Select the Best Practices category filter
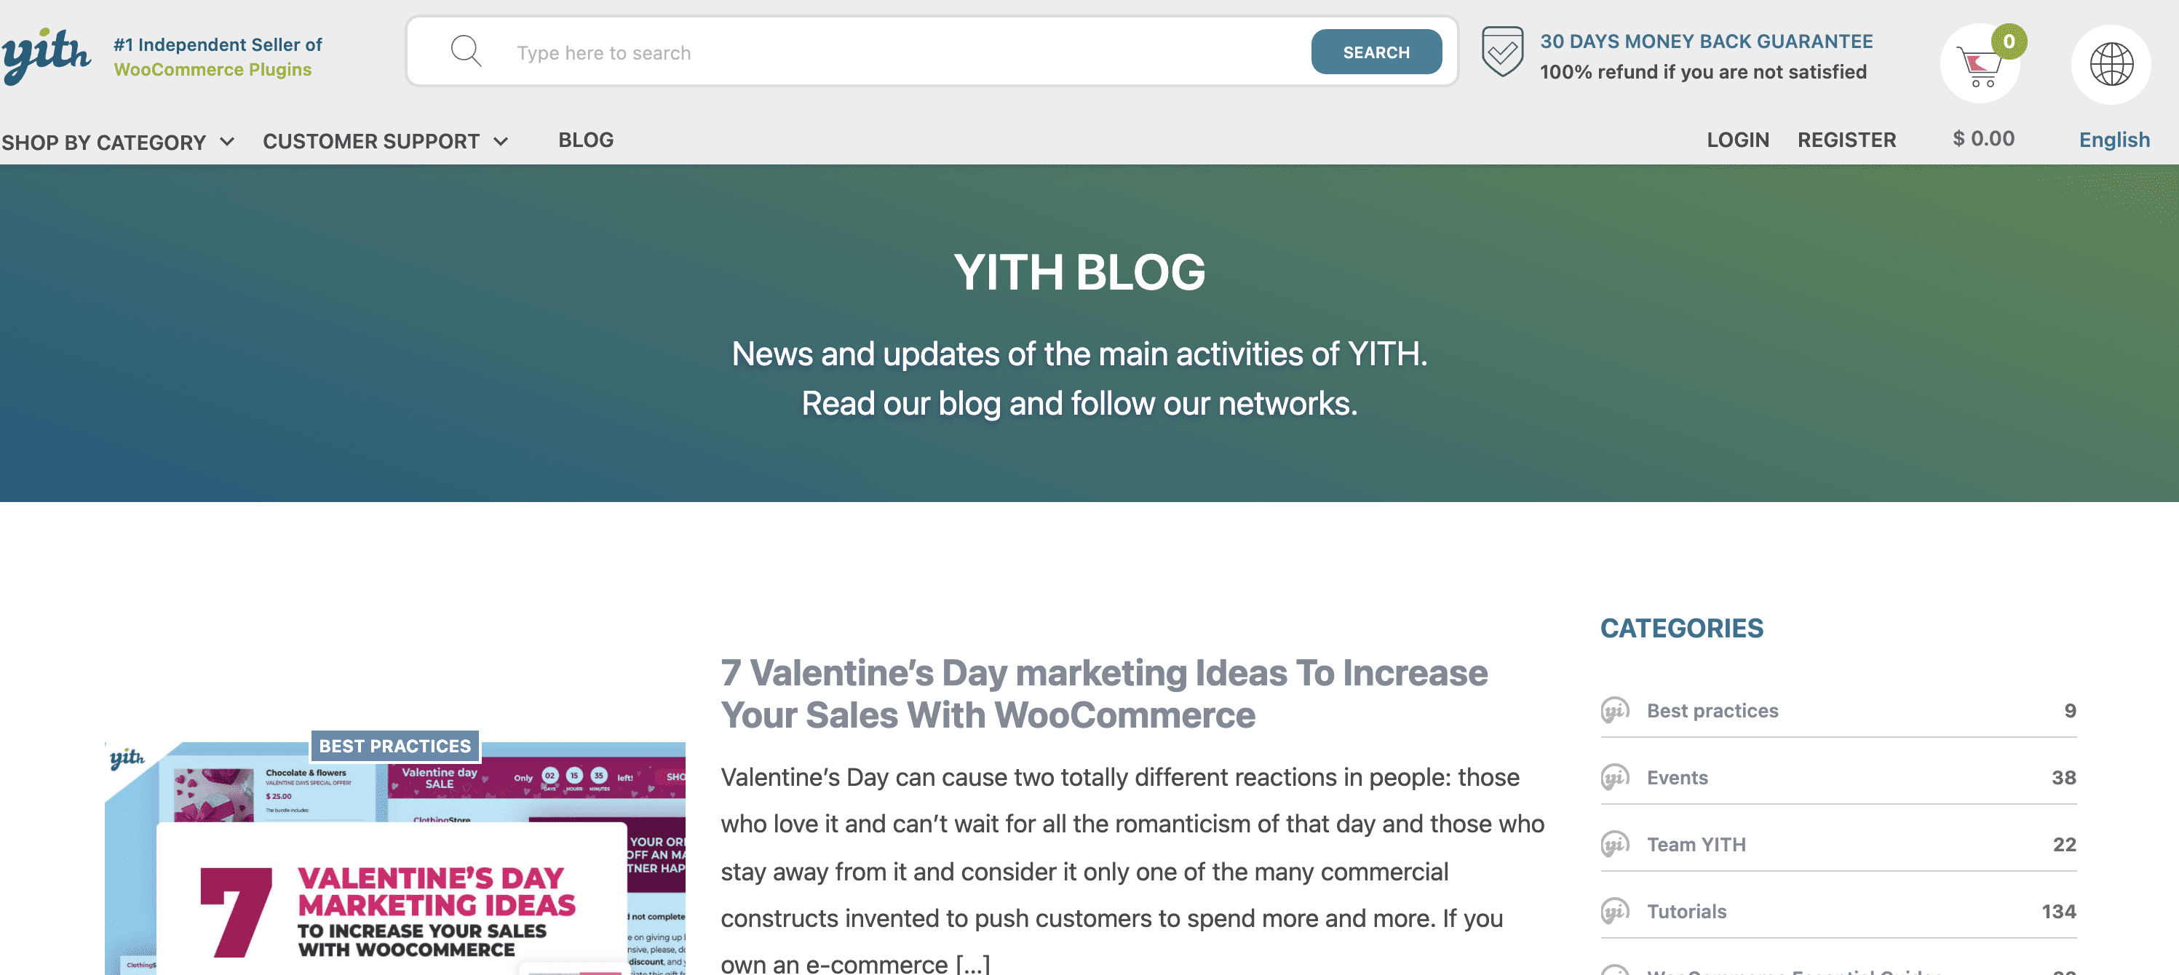The height and width of the screenshot is (975, 2179). coord(1712,709)
